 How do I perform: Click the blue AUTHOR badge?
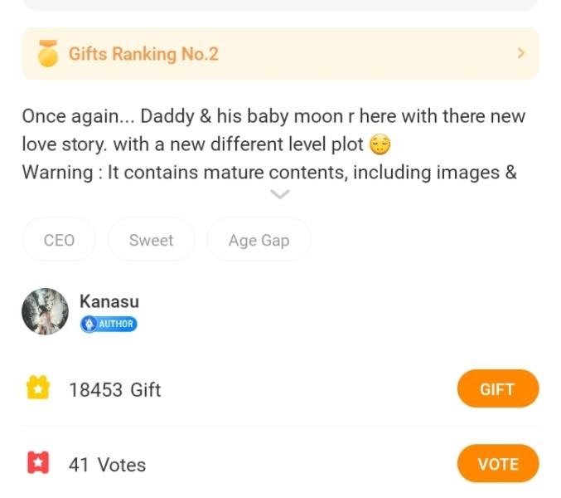pos(109,324)
